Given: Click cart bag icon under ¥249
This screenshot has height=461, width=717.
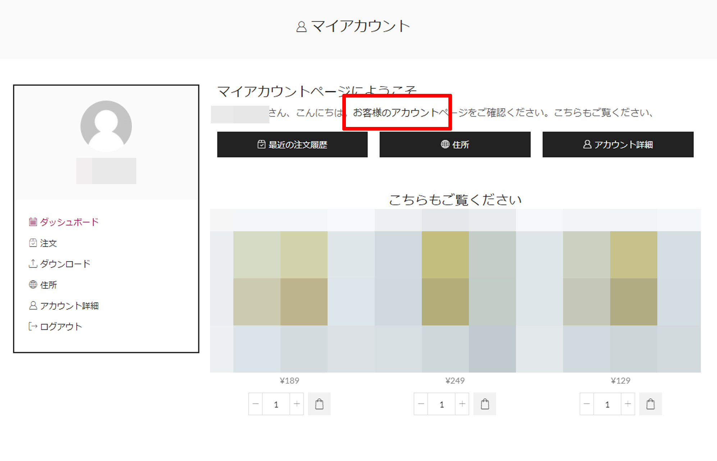Looking at the screenshot, I should click(485, 404).
